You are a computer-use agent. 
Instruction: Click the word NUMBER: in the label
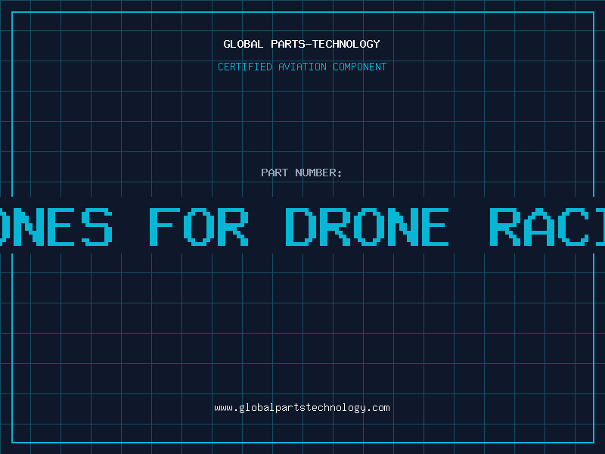[x=318, y=173]
